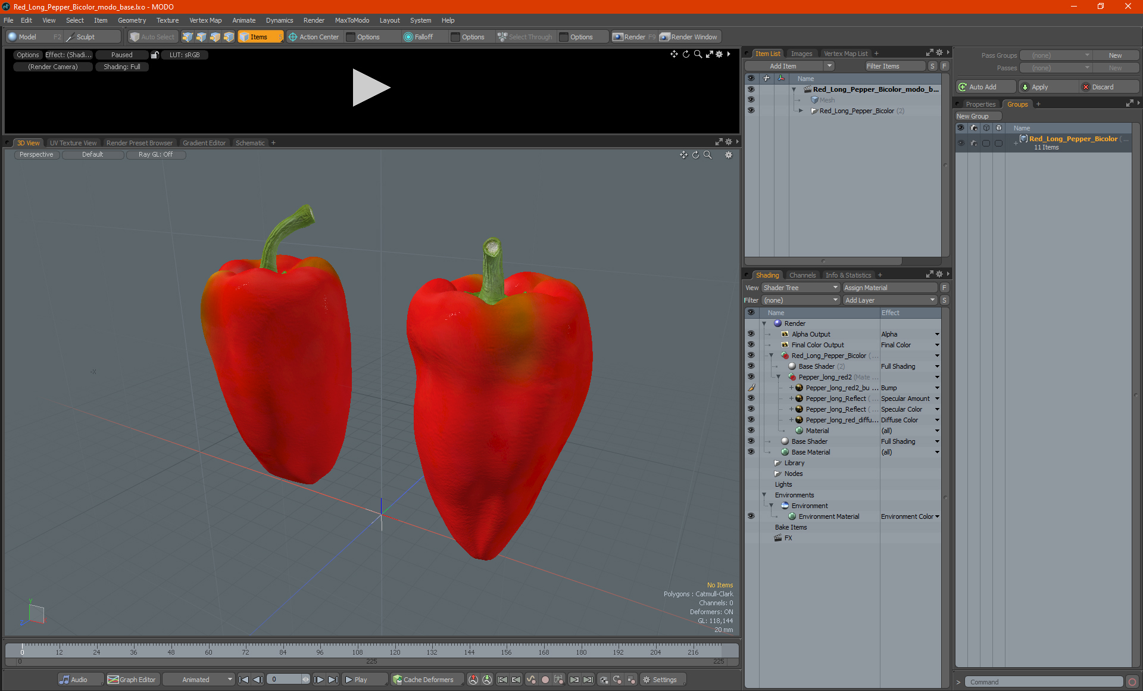Click the Render F9 button
Image resolution: width=1143 pixels, height=691 pixels.
tap(634, 37)
